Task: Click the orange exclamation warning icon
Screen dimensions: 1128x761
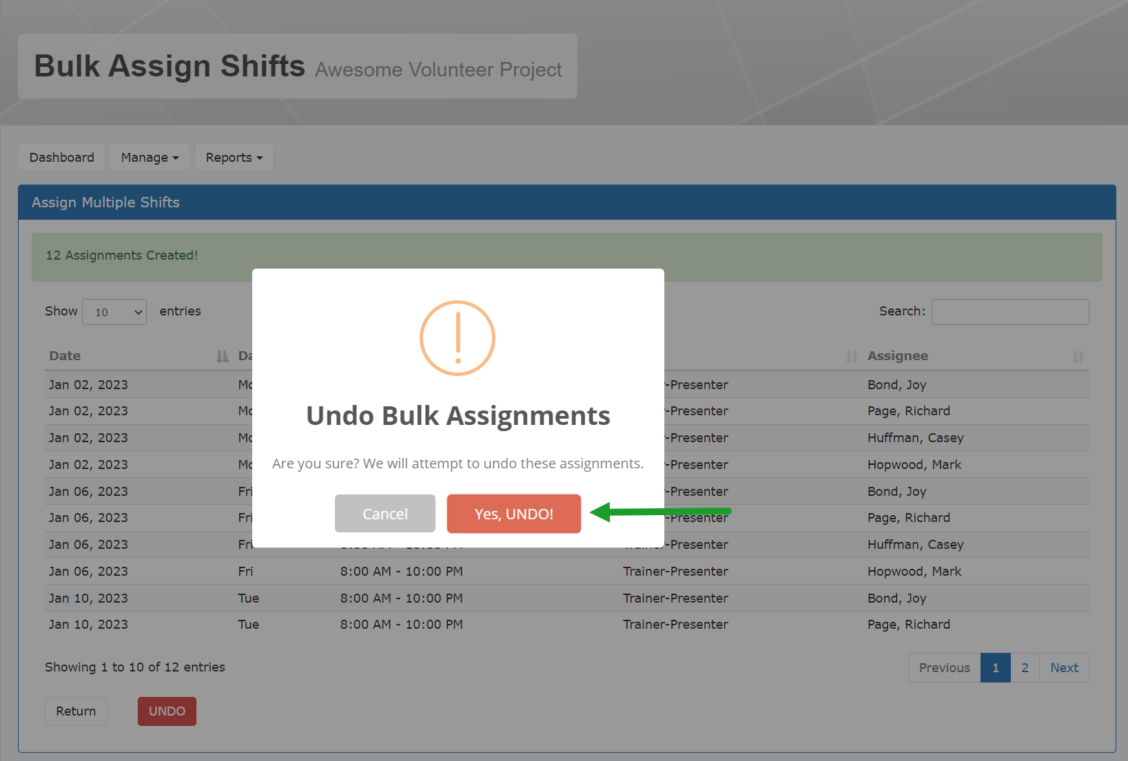Action: 458,338
